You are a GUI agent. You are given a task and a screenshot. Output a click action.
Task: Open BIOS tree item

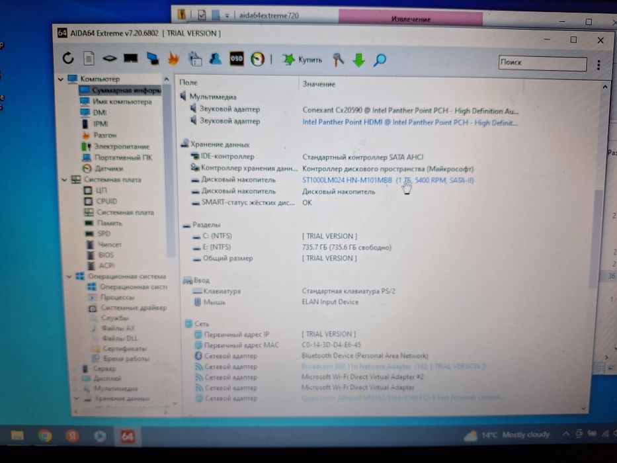[x=101, y=255]
